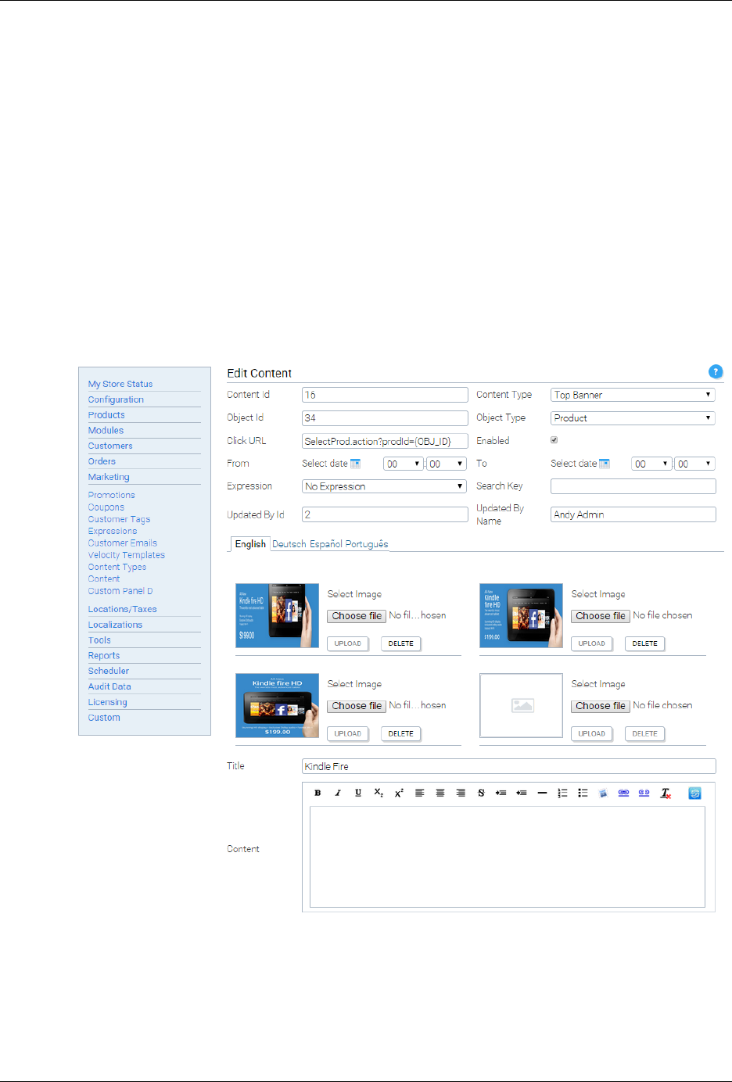Toggle underline in the content editor
The width and height of the screenshot is (732, 1082).
(x=358, y=793)
